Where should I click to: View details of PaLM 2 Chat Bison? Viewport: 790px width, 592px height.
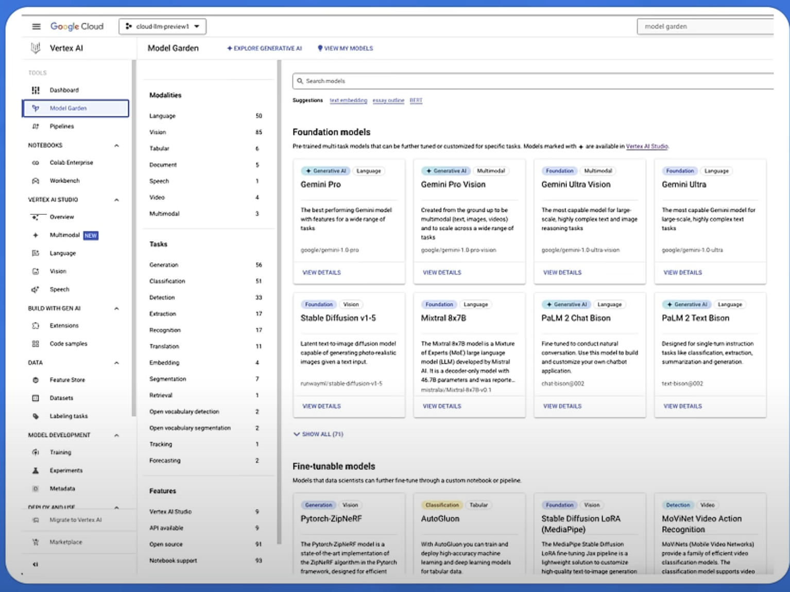562,407
